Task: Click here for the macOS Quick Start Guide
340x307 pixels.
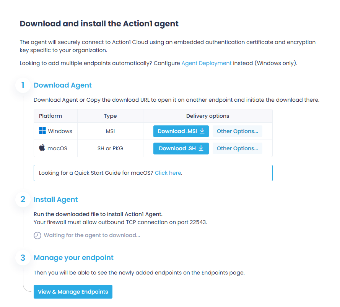Action: (168, 173)
